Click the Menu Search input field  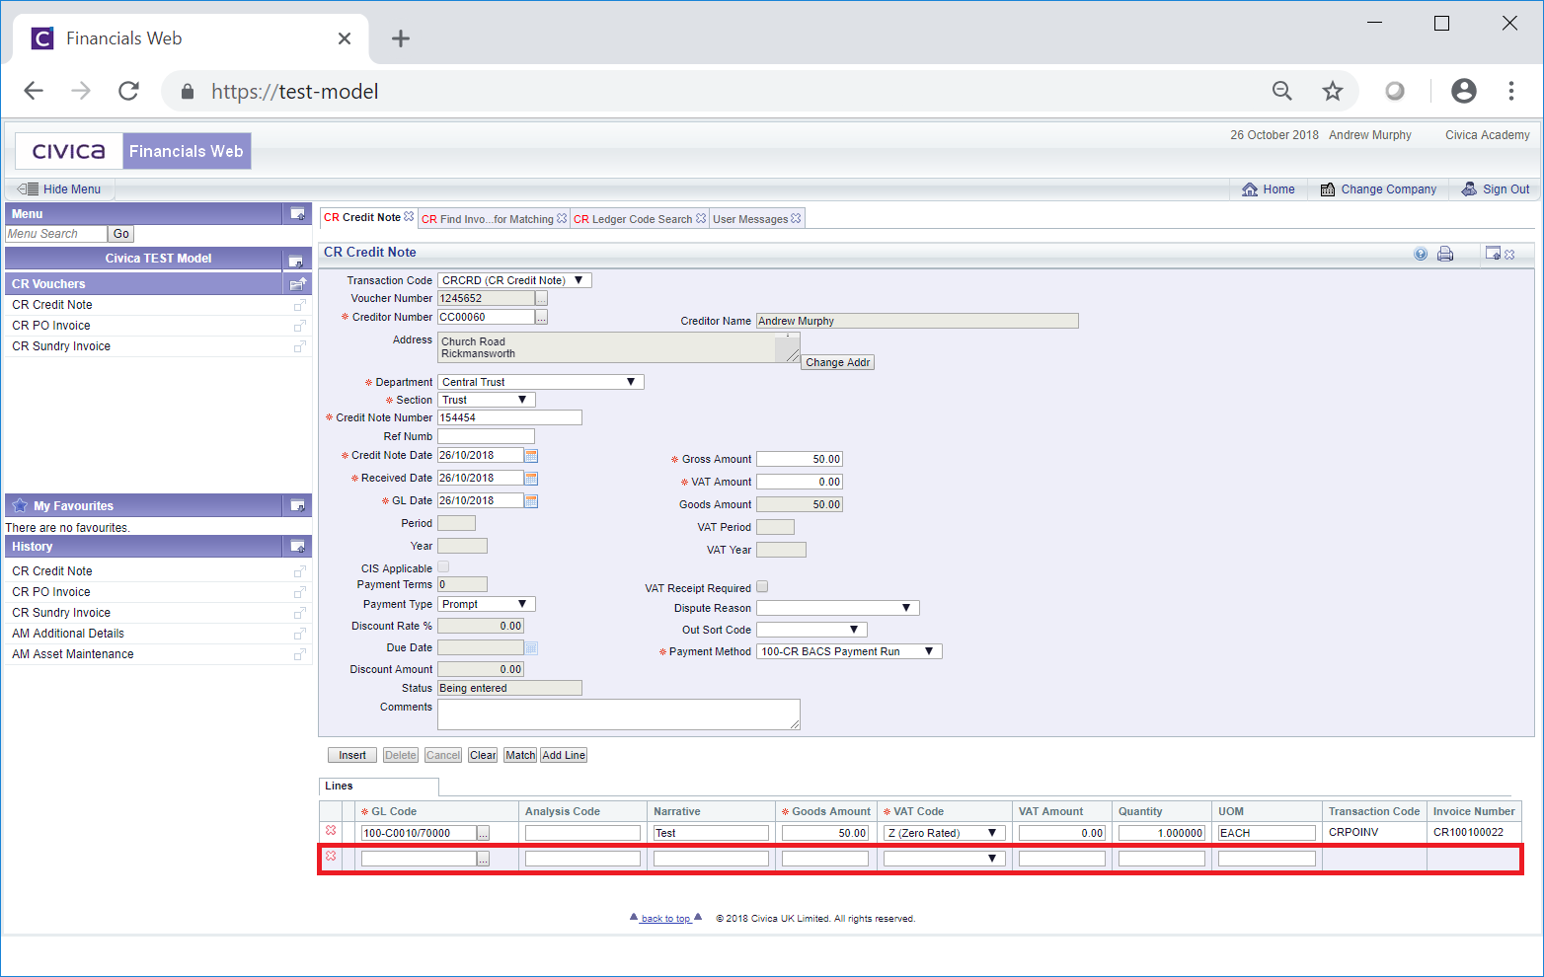pyautogui.click(x=56, y=234)
